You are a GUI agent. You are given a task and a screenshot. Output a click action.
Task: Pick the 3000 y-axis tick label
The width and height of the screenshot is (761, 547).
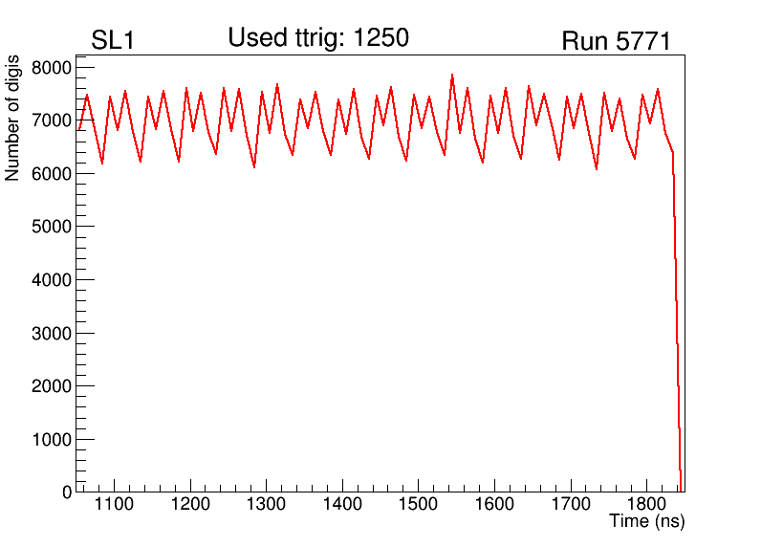pos(52,333)
